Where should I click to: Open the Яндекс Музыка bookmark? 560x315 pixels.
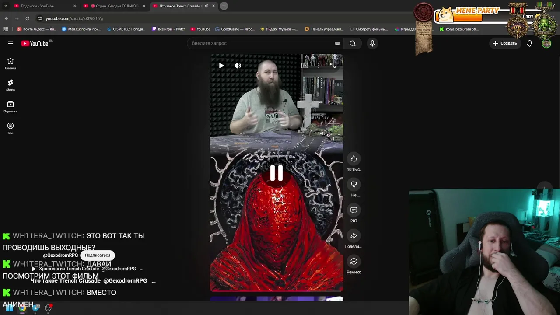coord(279,29)
